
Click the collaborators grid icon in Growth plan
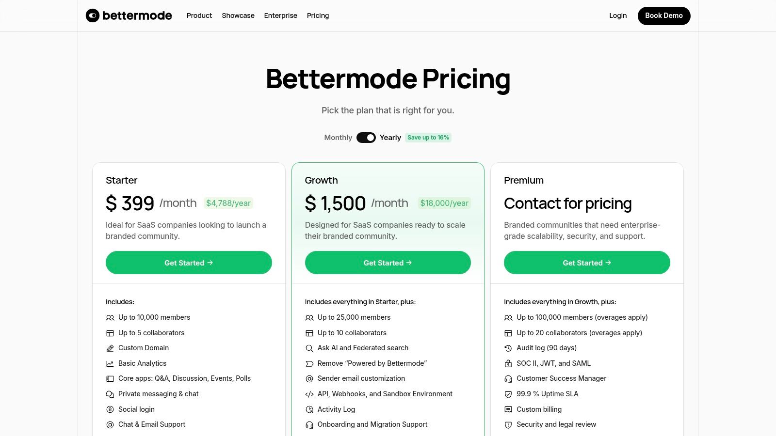tap(309, 333)
